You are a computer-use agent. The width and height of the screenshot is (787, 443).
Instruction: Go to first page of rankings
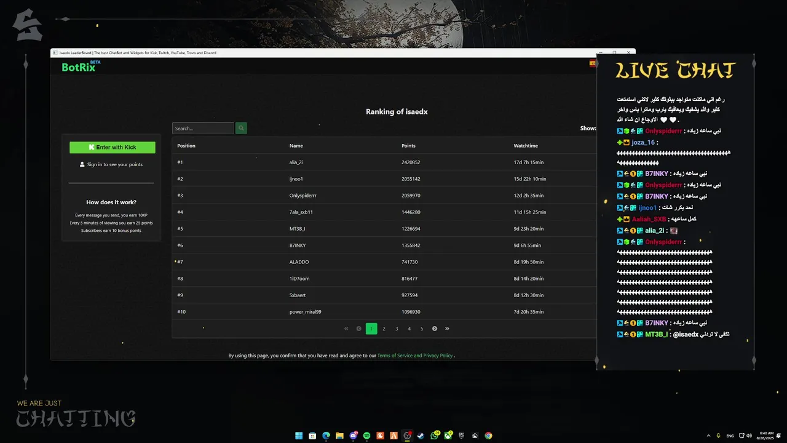(346, 329)
